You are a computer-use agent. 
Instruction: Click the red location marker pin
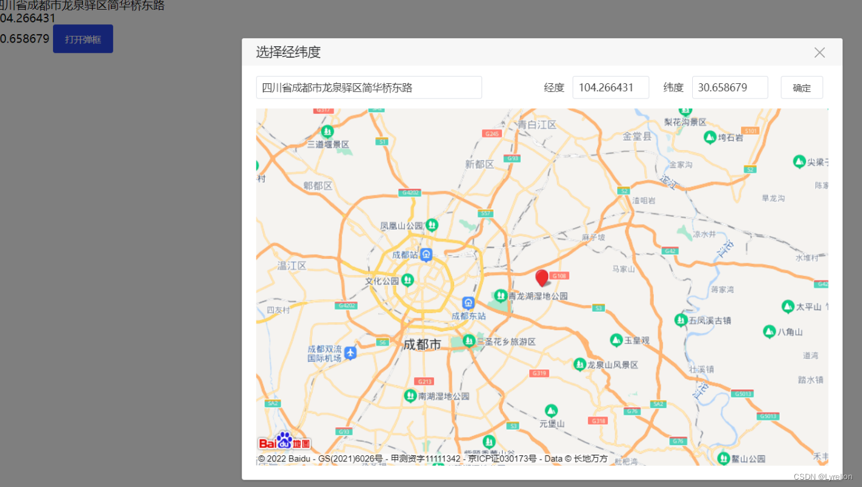coord(542,278)
